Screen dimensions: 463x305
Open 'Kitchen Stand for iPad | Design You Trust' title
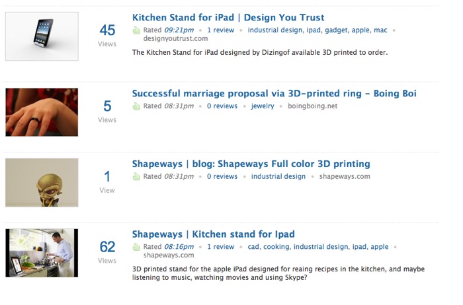[x=228, y=17]
